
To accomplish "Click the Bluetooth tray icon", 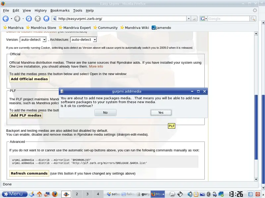I will click(x=209, y=194).
